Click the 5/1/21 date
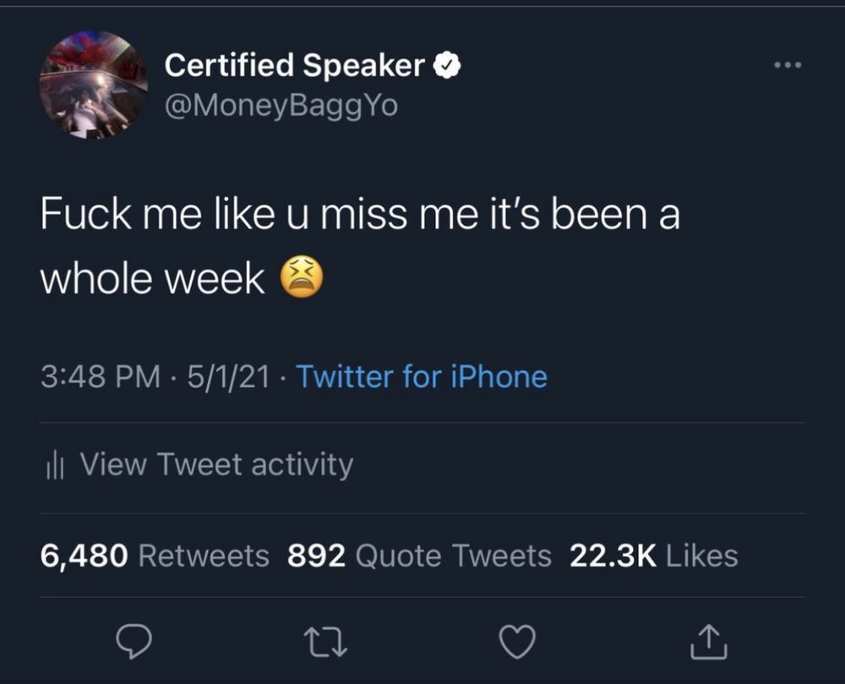The width and height of the screenshot is (845, 684). point(228,376)
